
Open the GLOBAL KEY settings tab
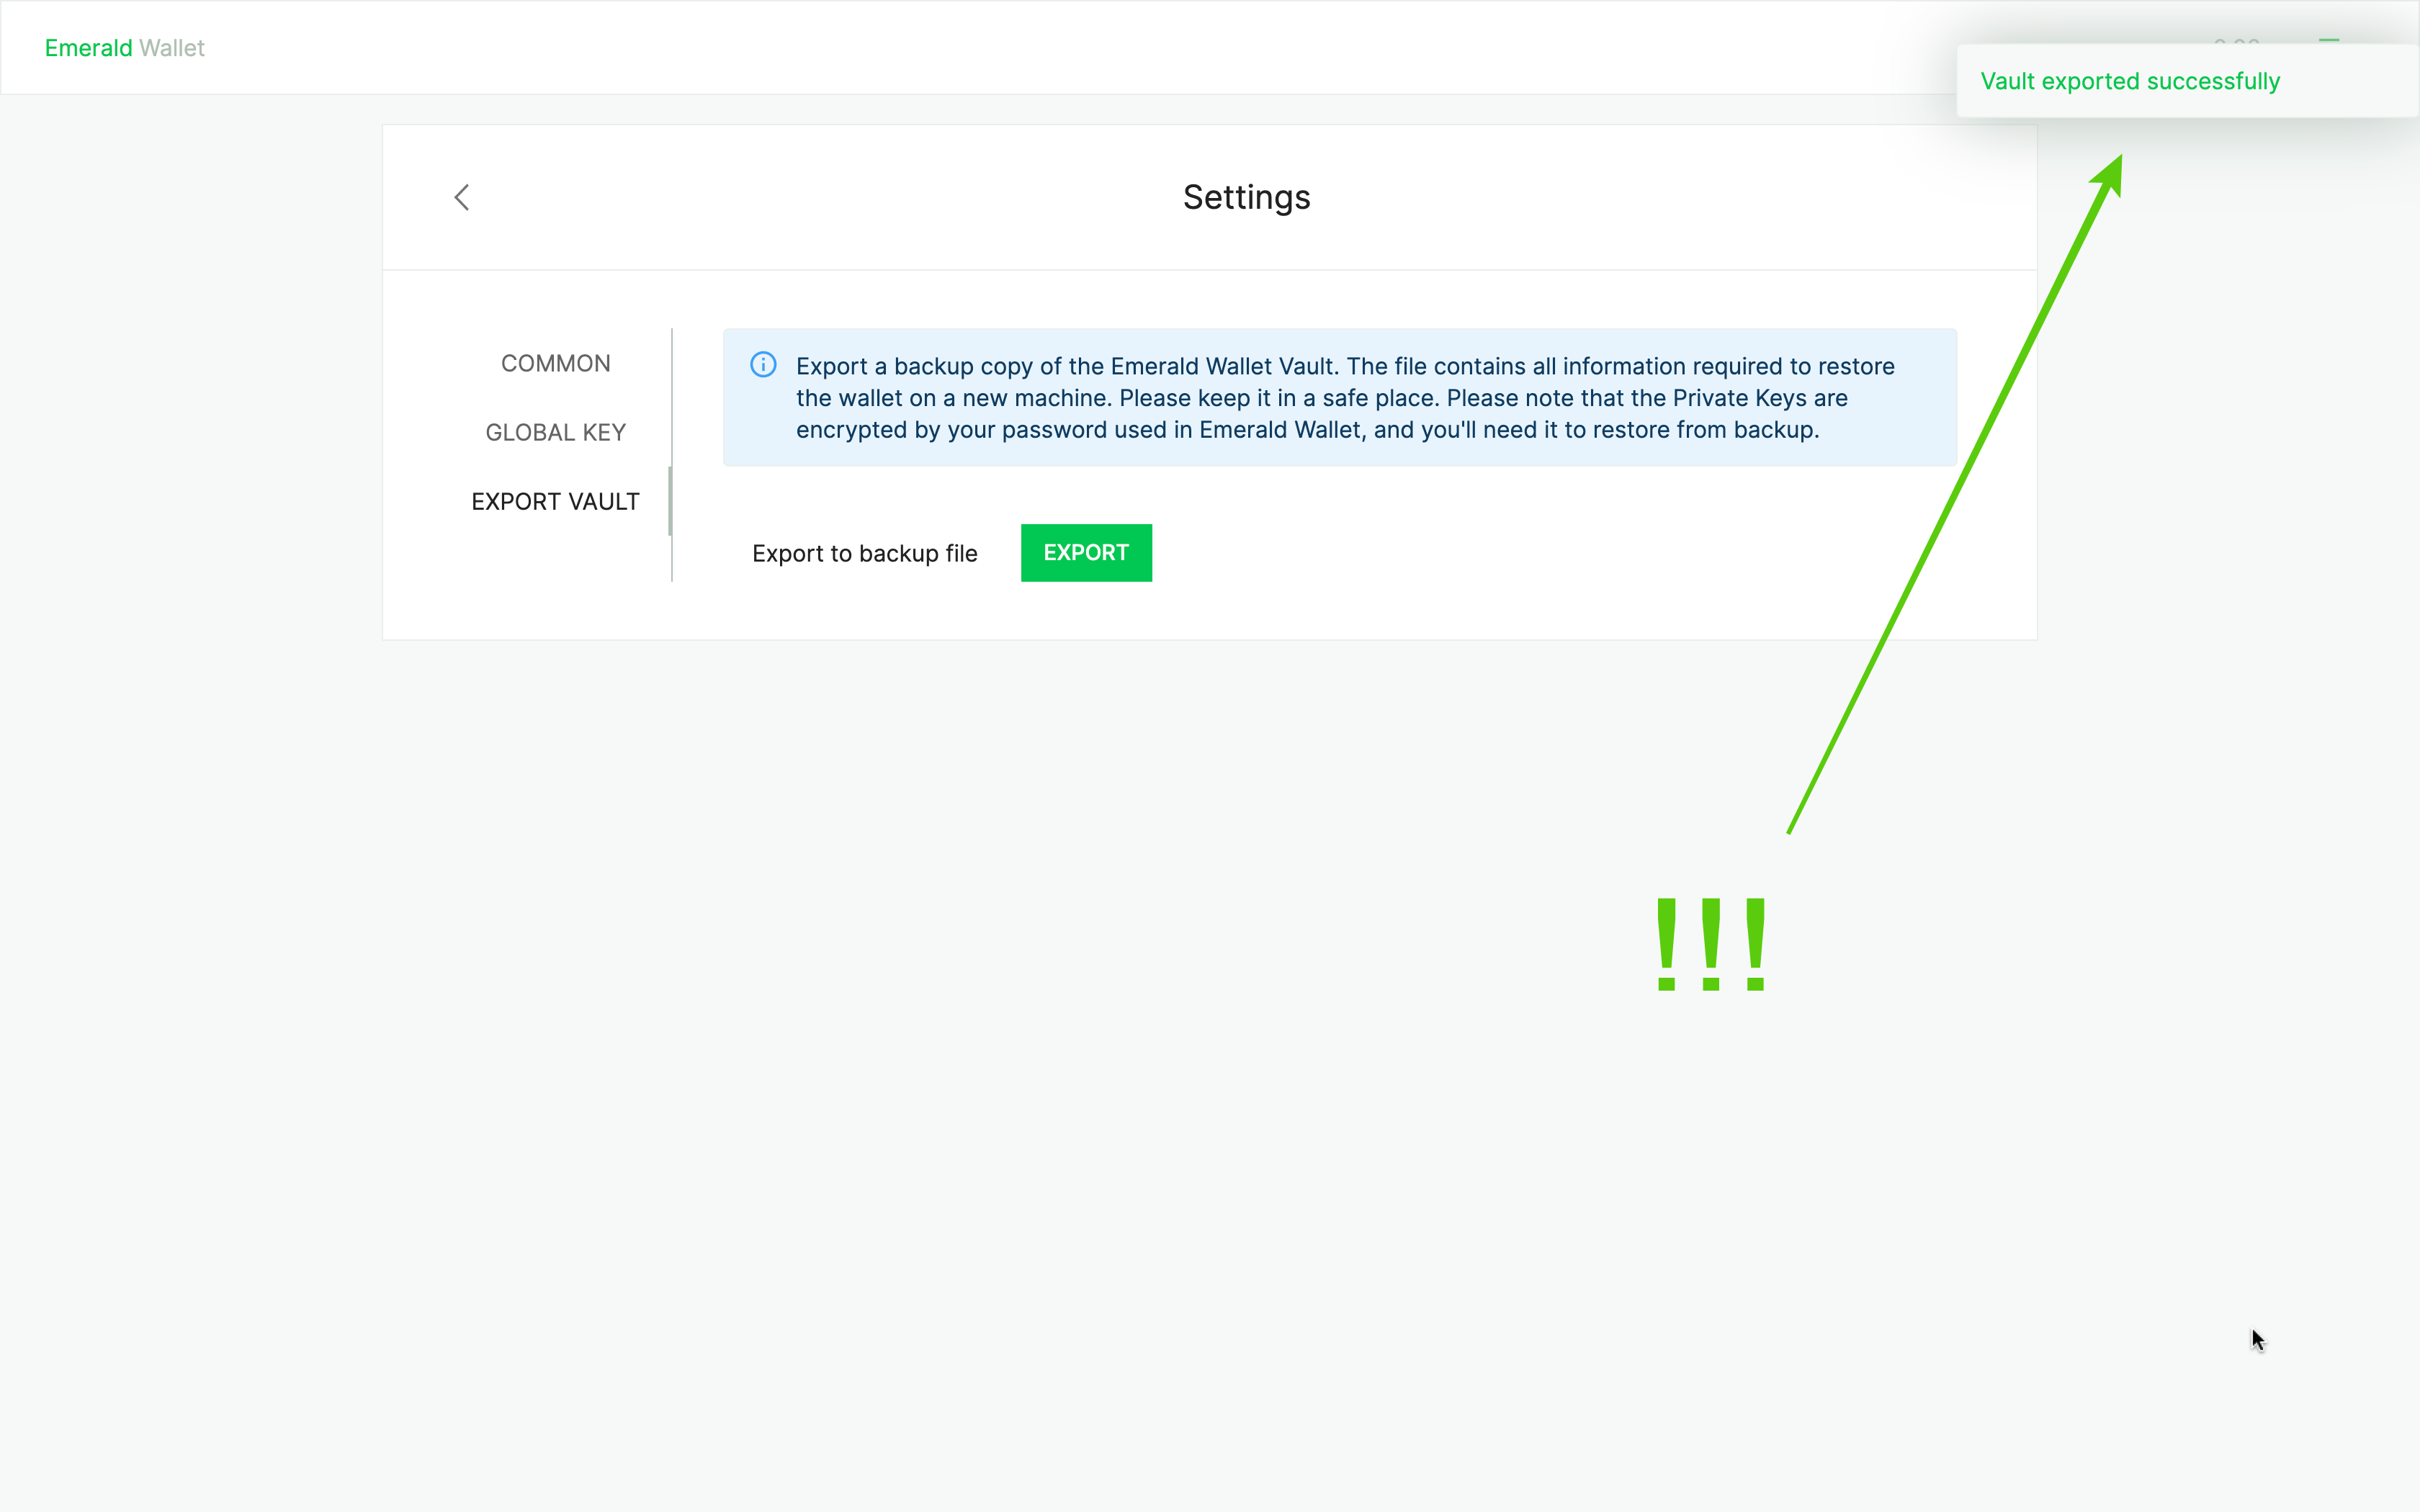click(x=555, y=432)
